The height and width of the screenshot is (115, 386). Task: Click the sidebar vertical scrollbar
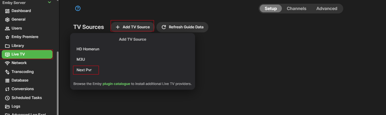tap(58, 80)
